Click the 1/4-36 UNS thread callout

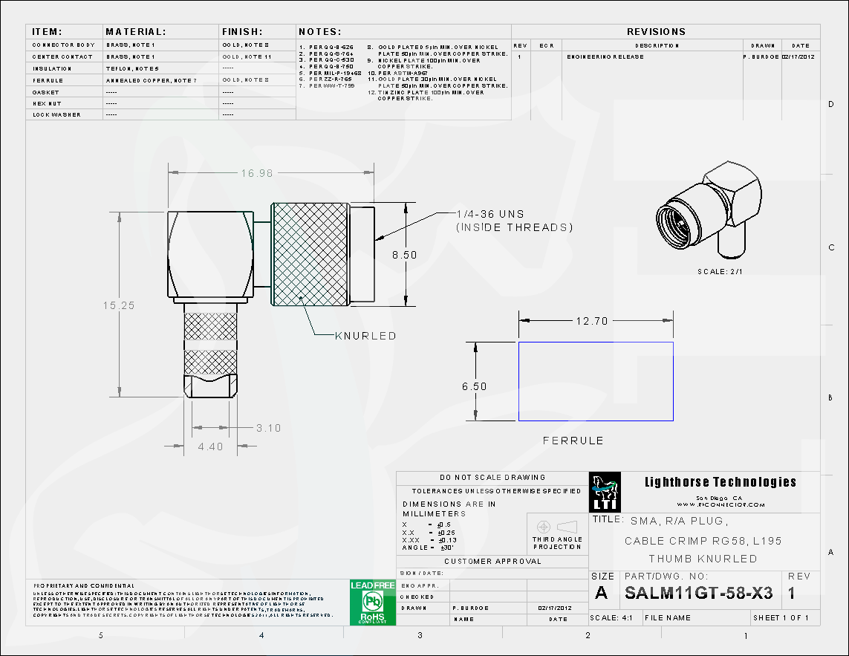coord(513,221)
